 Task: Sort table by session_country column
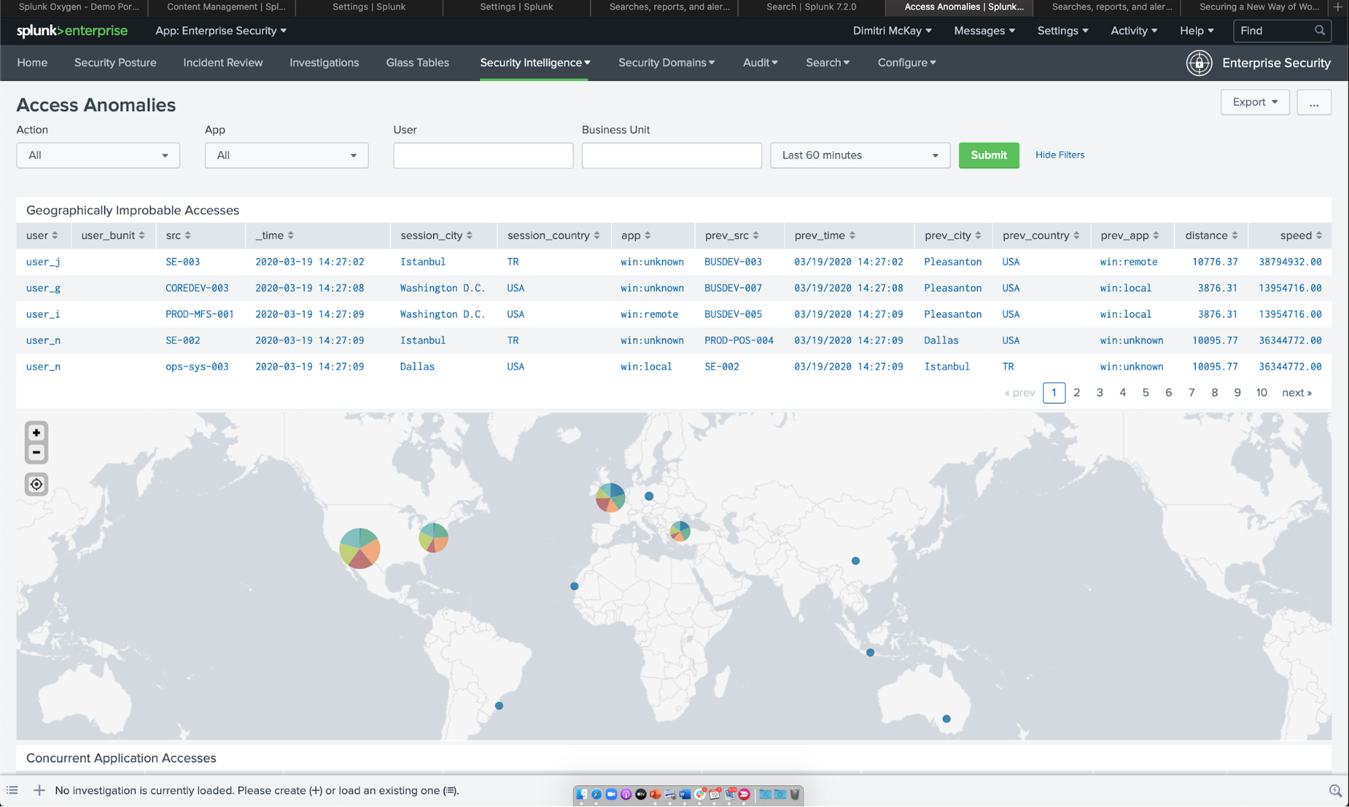click(x=553, y=235)
